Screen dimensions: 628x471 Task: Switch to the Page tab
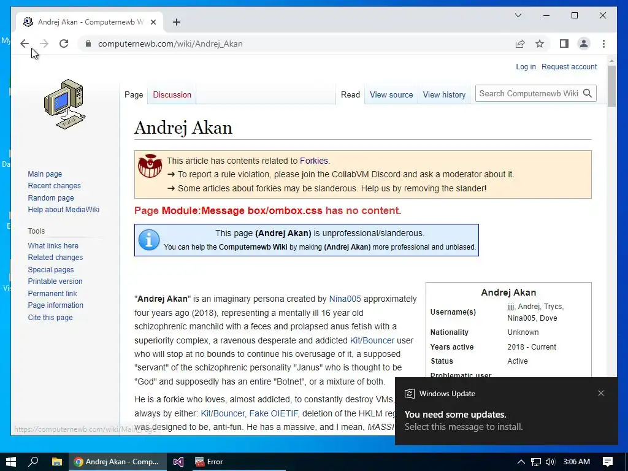(134, 94)
